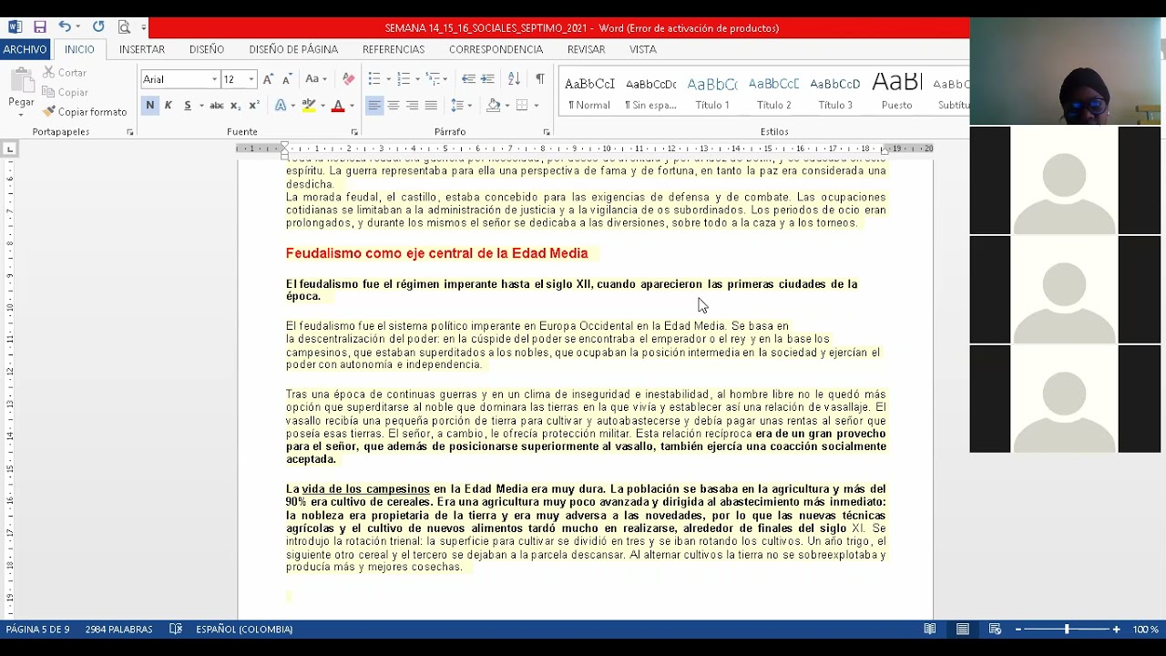Click the bullets list icon
This screenshot has width=1166, height=656.
[x=373, y=79]
